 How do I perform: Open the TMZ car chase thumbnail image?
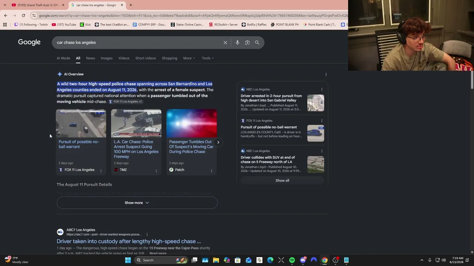136,123
